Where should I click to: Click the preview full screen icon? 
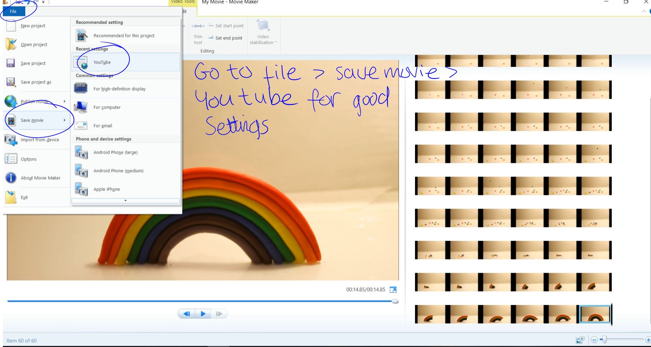[x=393, y=290]
